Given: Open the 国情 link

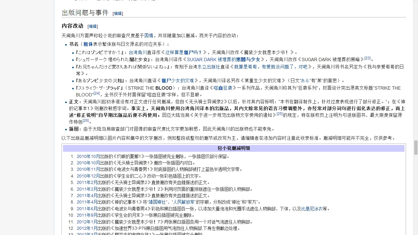Looking at the screenshot, I should tap(149, 35).
